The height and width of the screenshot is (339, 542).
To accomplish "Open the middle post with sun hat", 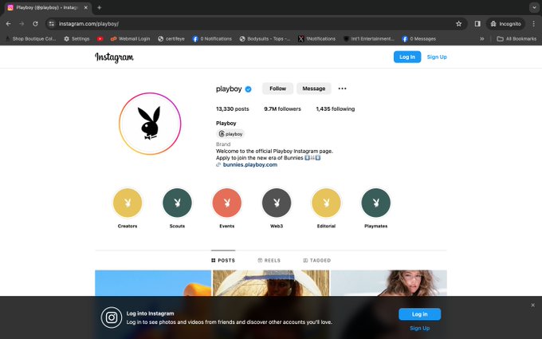I will coord(271,283).
